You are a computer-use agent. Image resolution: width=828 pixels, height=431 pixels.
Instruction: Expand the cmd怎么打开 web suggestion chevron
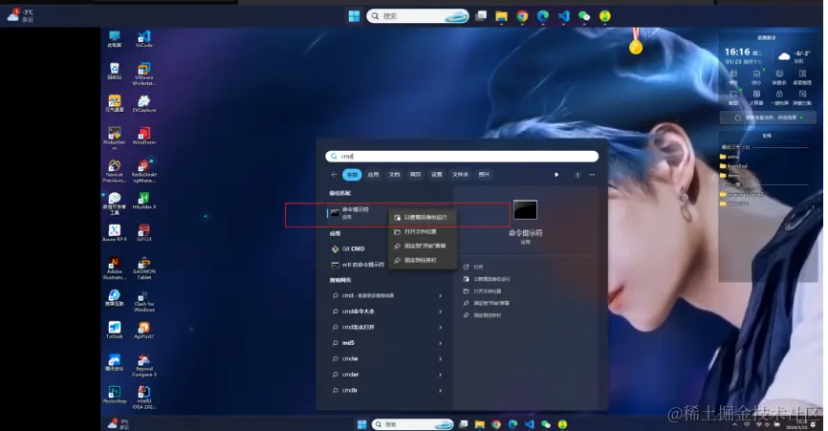[441, 328]
